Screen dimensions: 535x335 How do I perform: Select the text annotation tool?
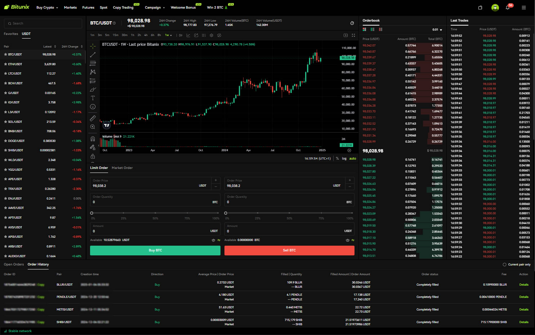click(93, 98)
